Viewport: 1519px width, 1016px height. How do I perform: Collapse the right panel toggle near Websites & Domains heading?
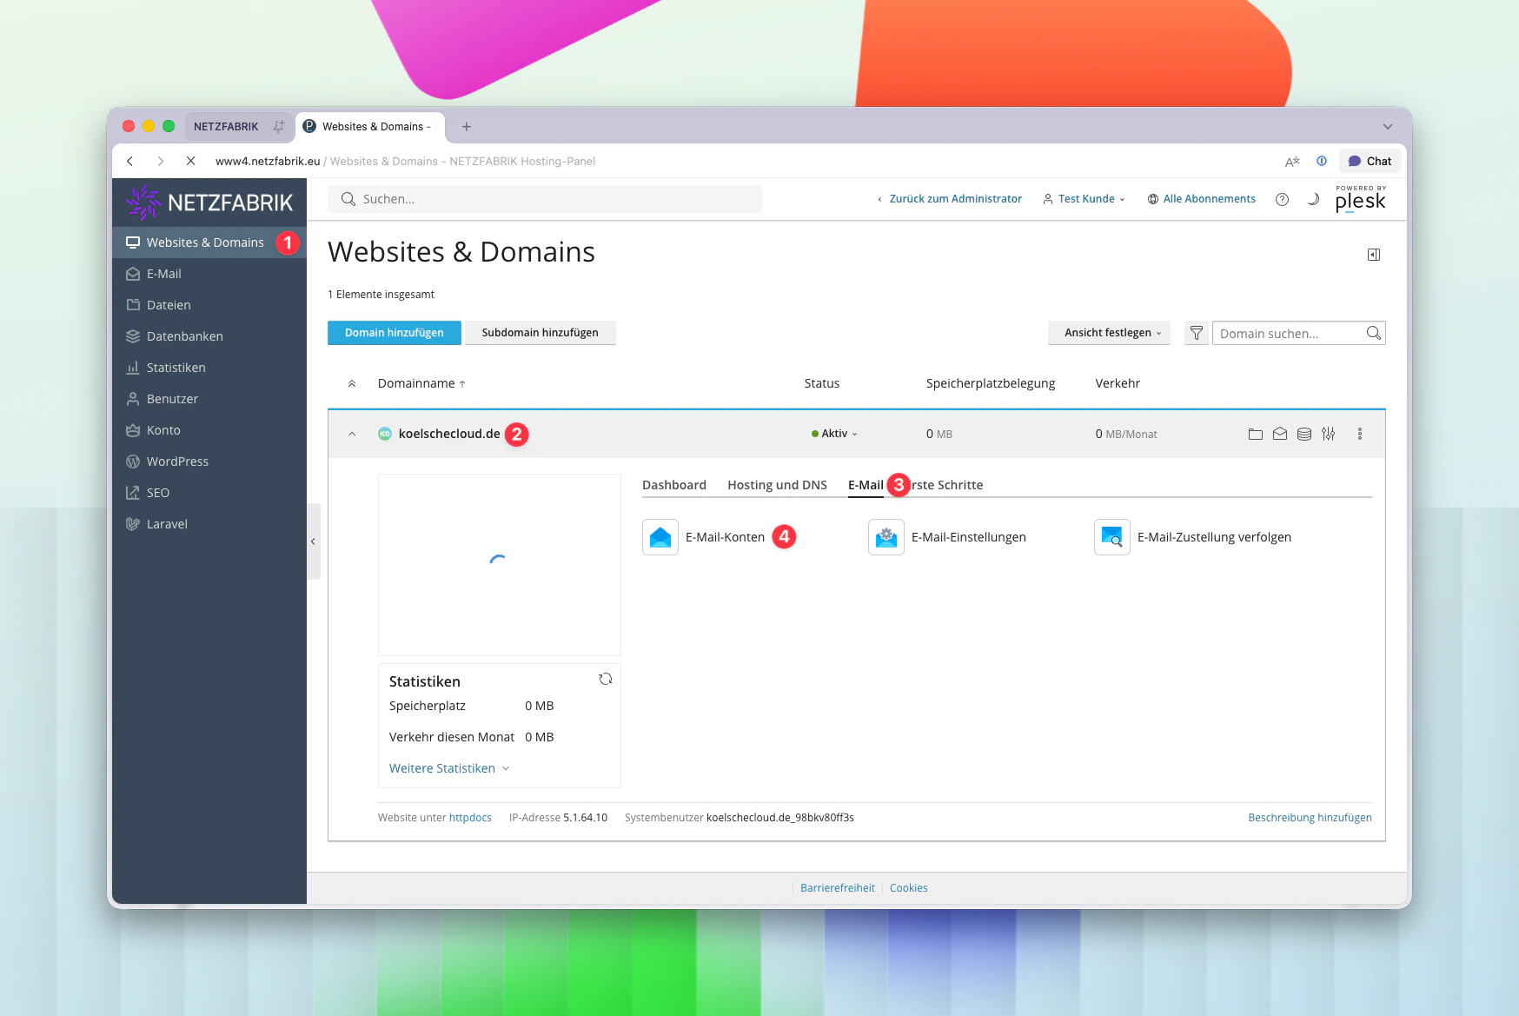pos(1374,255)
